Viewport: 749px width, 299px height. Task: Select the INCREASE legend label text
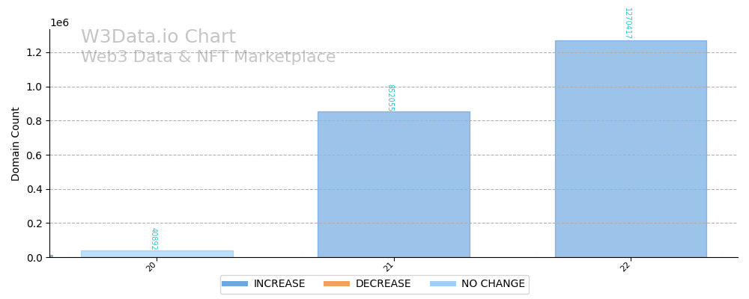click(x=279, y=284)
